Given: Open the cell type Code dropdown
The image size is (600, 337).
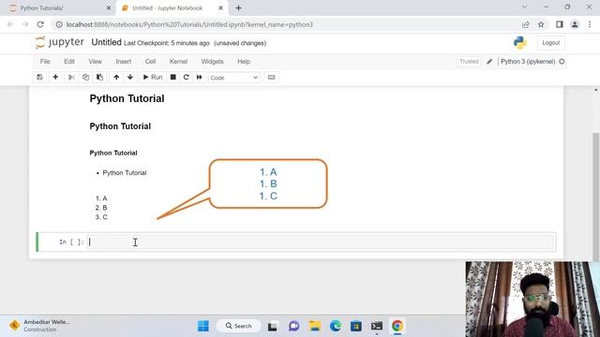Looking at the screenshot, I should pyautogui.click(x=233, y=78).
